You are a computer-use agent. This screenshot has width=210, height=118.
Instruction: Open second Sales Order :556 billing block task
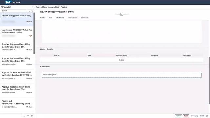(x=17, y=62)
